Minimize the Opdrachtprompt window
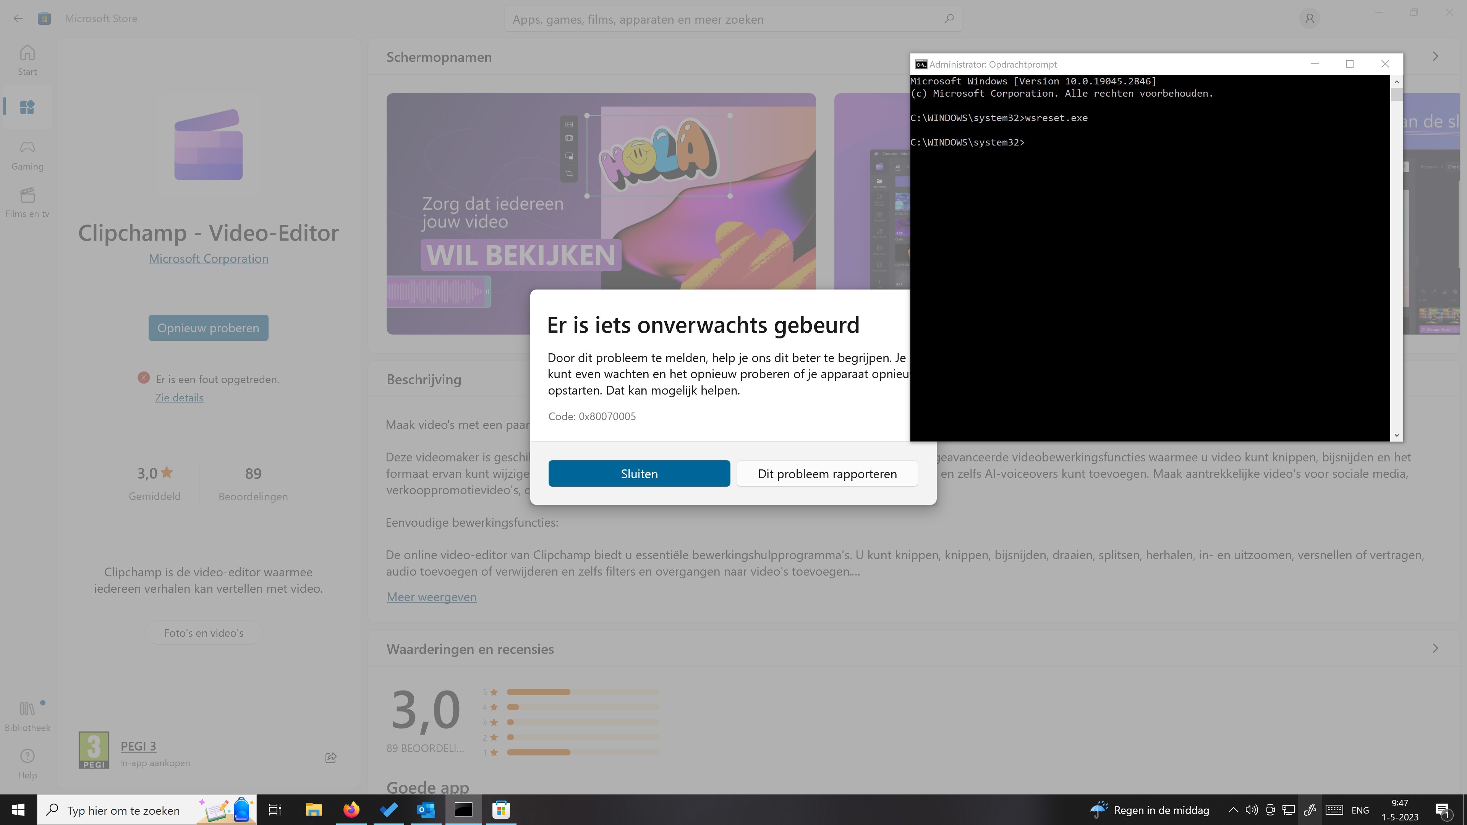1467x825 pixels. pyautogui.click(x=1314, y=64)
